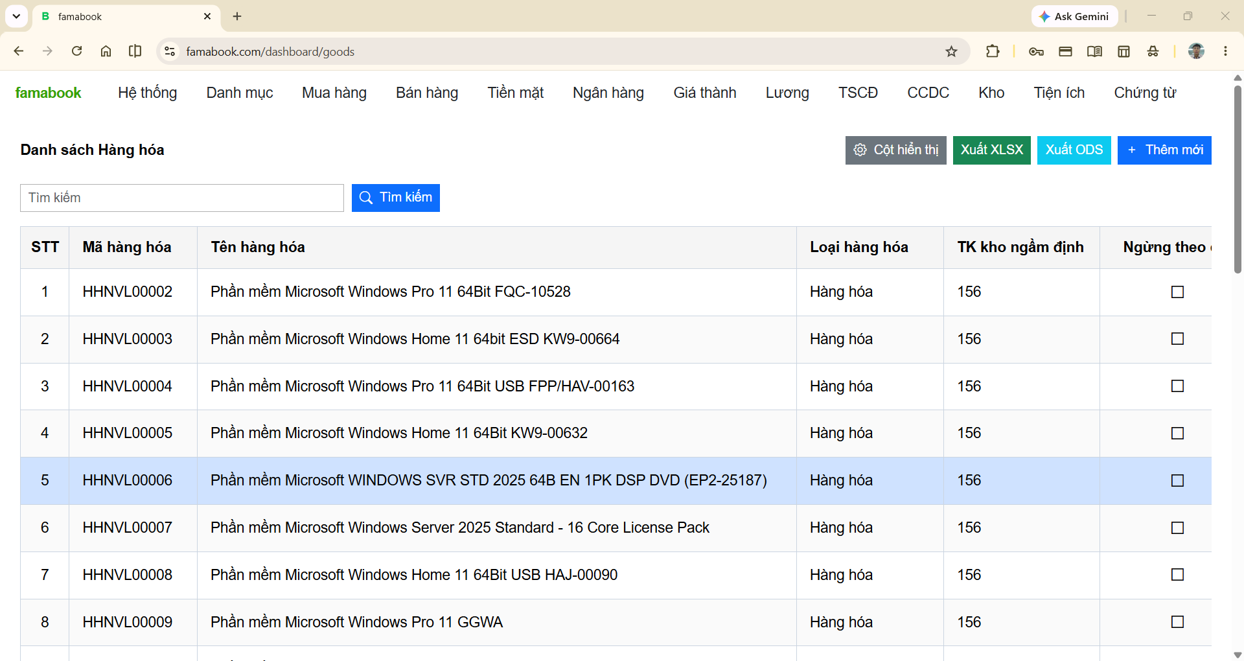Select item code HHNVL00008
Viewport: 1244px width, 661px height.
[x=128, y=575]
